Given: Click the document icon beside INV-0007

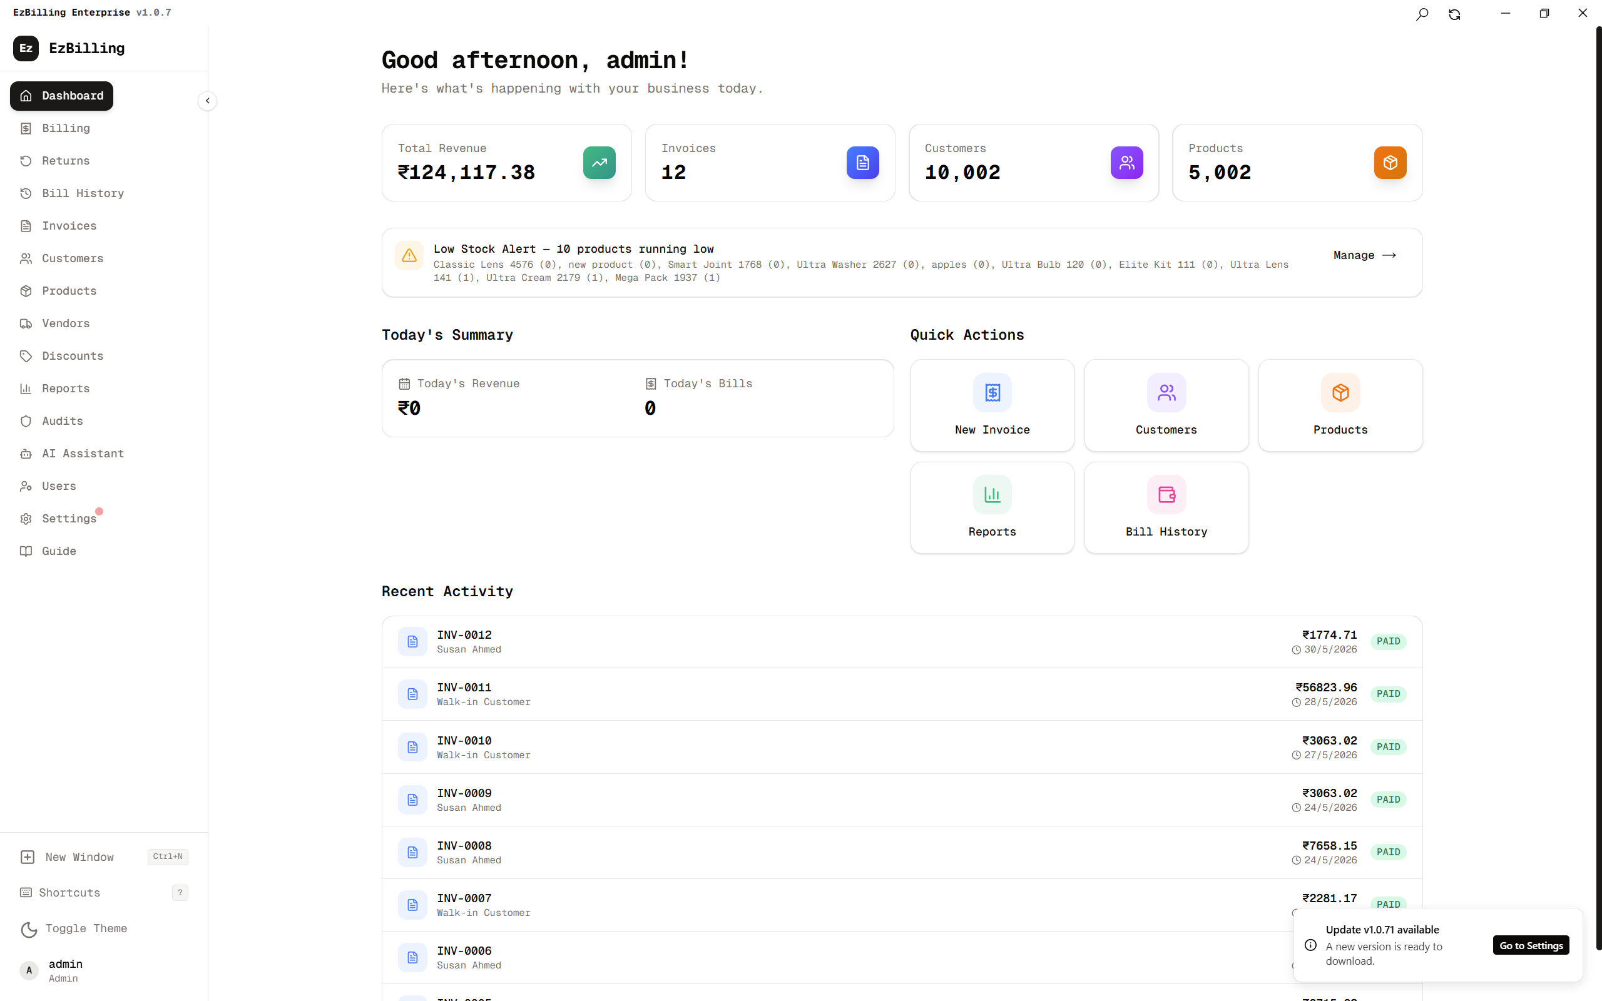Looking at the screenshot, I should coord(412,905).
